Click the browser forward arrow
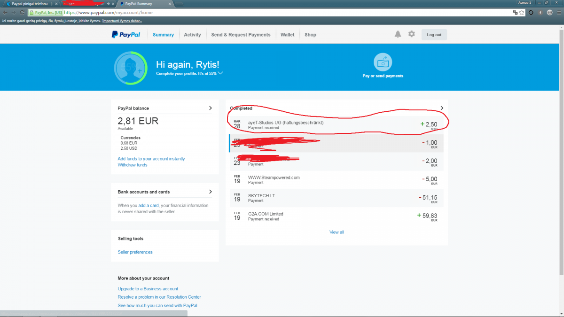The image size is (564, 317). pyautogui.click(x=13, y=13)
